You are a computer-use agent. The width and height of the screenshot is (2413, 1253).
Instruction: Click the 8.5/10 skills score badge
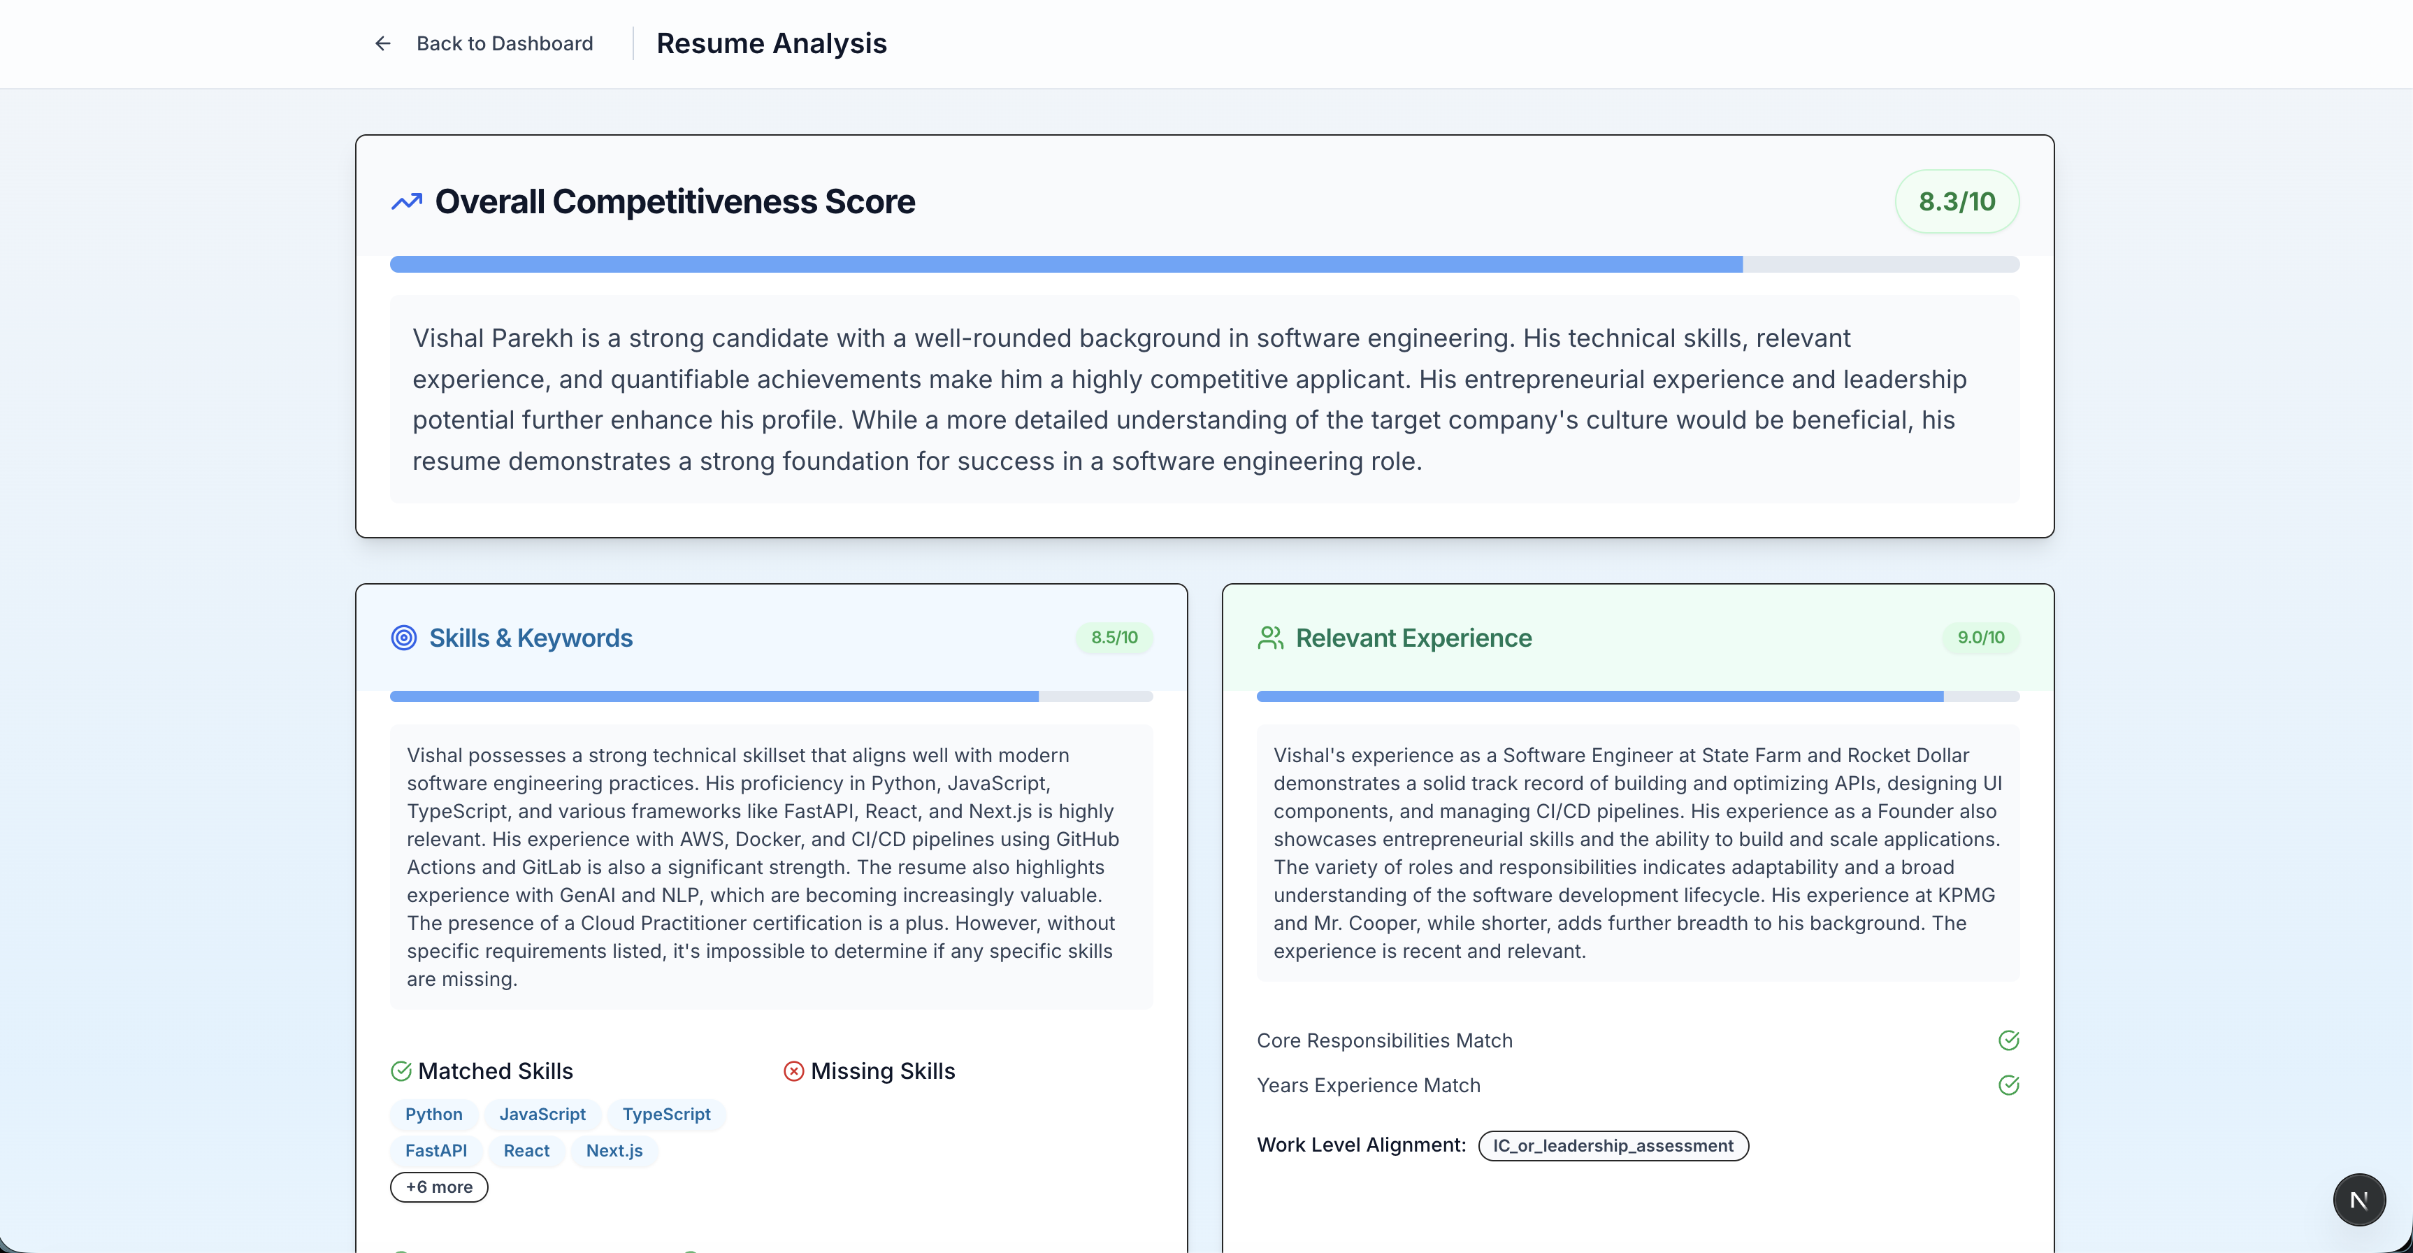1114,638
